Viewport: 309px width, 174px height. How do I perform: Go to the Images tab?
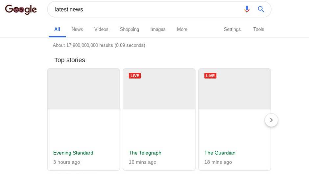(158, 29)
